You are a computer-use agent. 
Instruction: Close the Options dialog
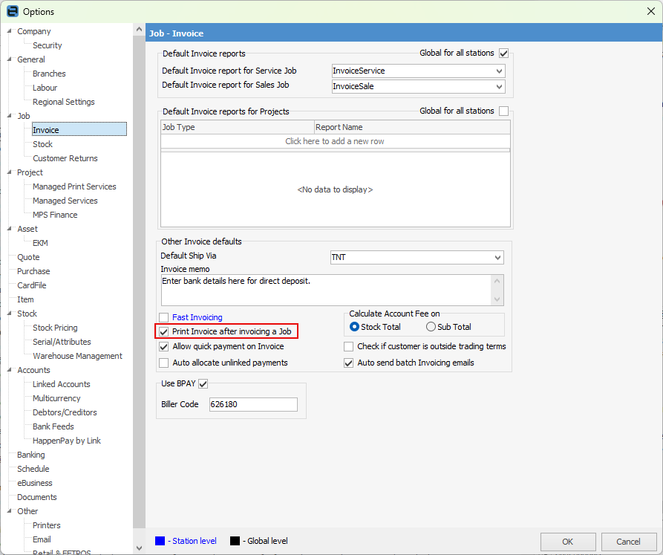click(650, 11)
